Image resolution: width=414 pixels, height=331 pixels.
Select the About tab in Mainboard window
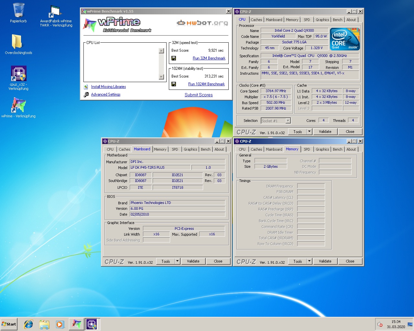pyautogui.click(x=219, y=149)
